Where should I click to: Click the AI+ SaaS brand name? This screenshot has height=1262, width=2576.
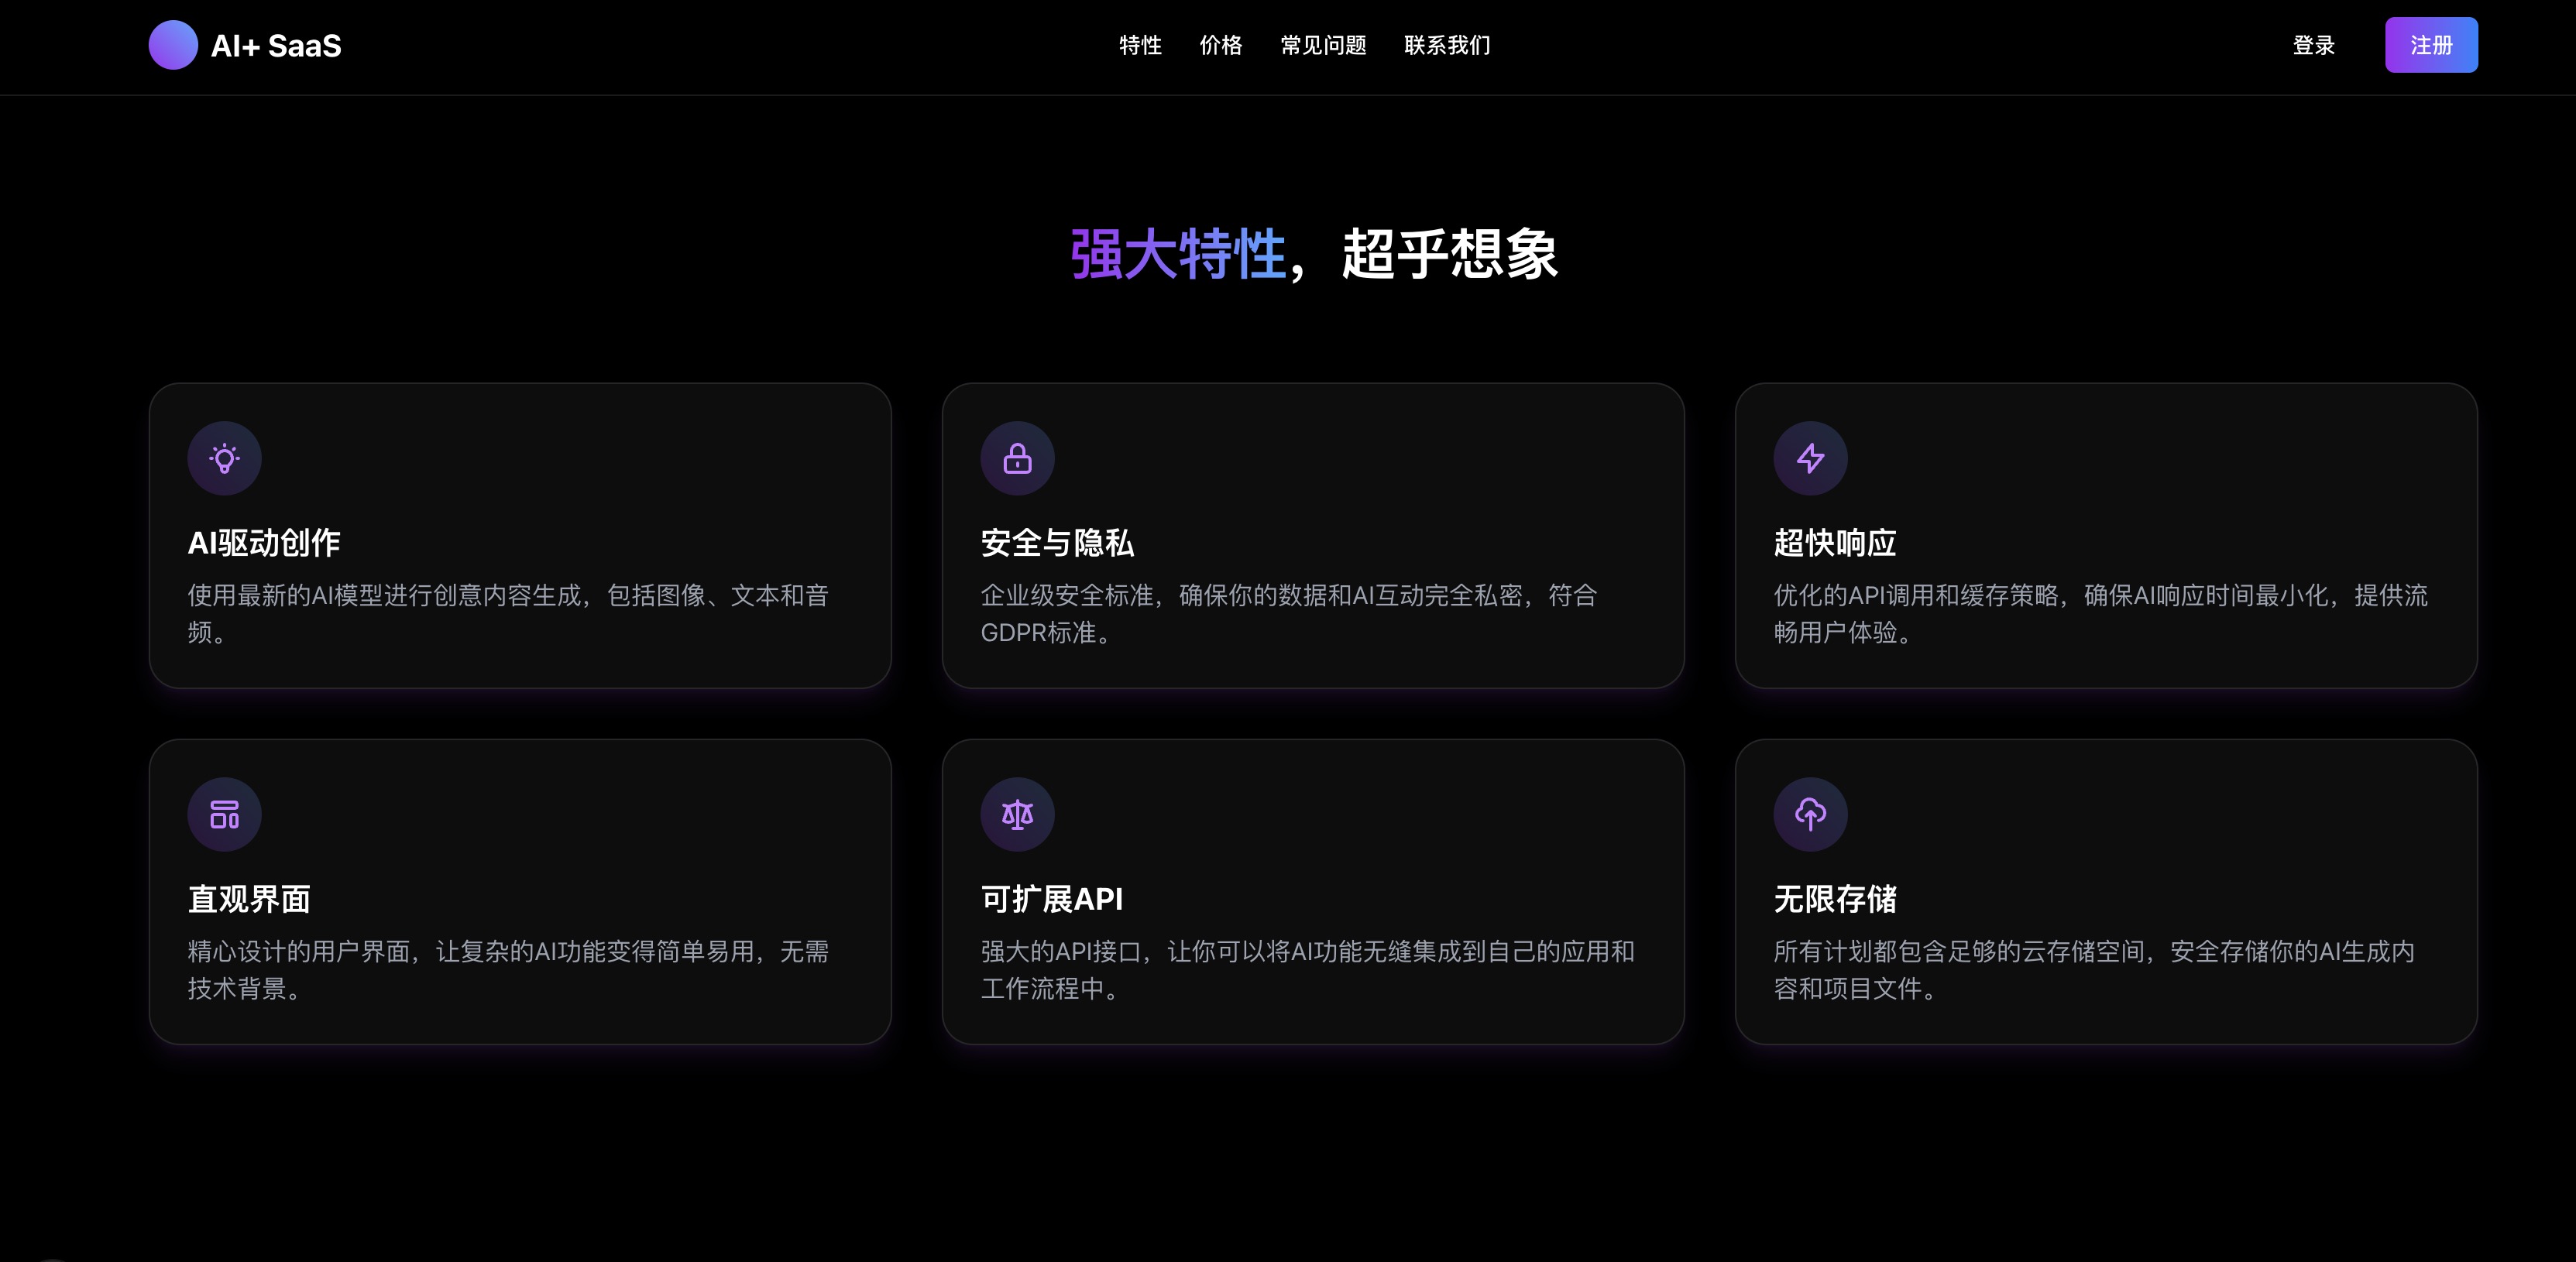tap(276, 46)
